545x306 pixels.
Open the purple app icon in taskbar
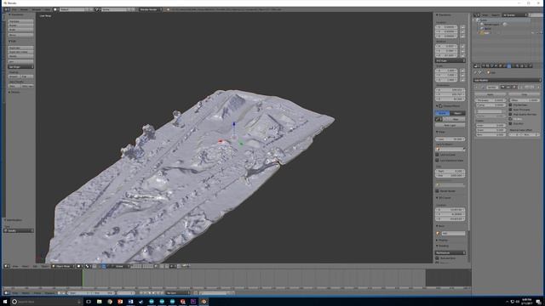[x=193, y=302]
